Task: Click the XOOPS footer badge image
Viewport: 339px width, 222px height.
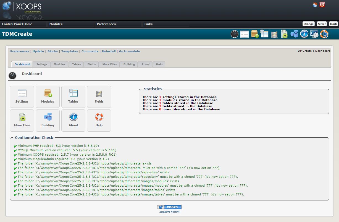Action: tap(169, 207)
